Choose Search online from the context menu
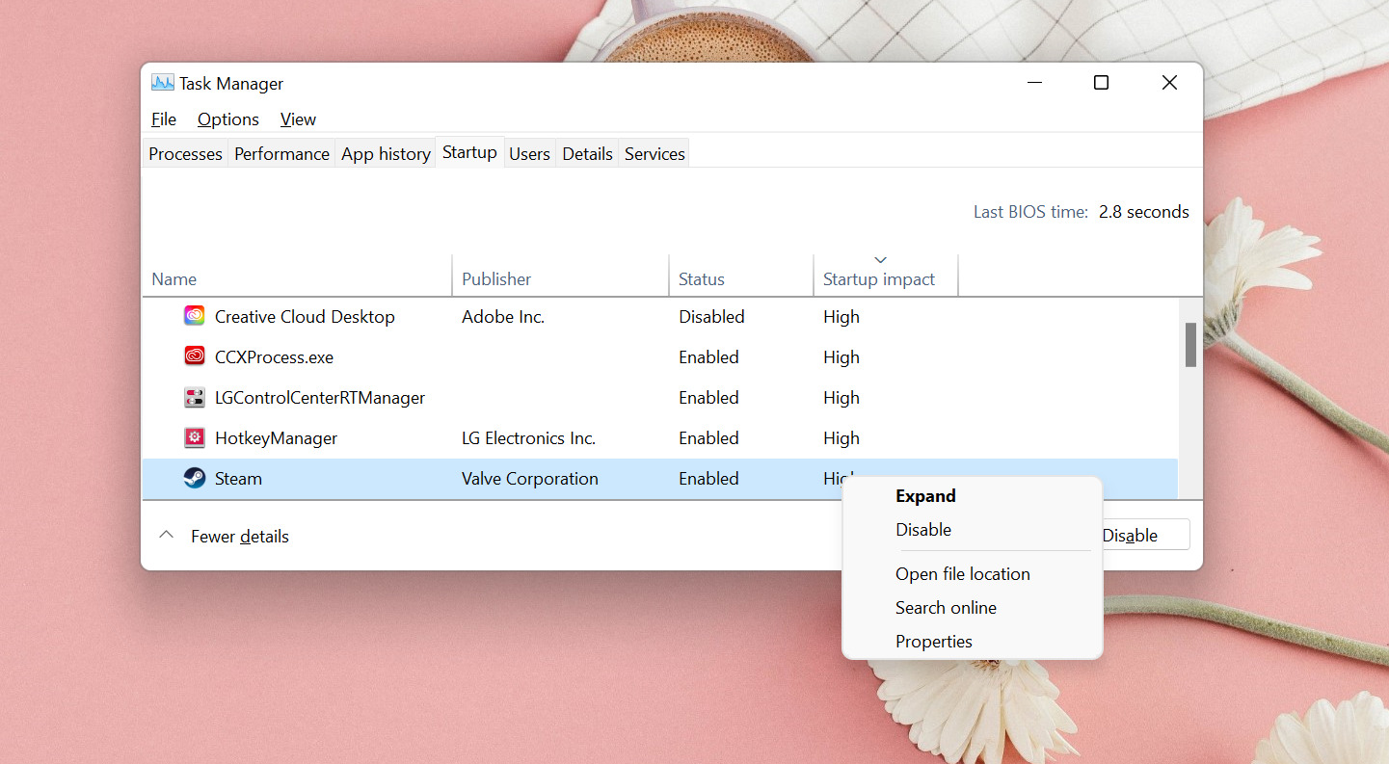Screen dimensions: 1389x764 tap(946, 607)
